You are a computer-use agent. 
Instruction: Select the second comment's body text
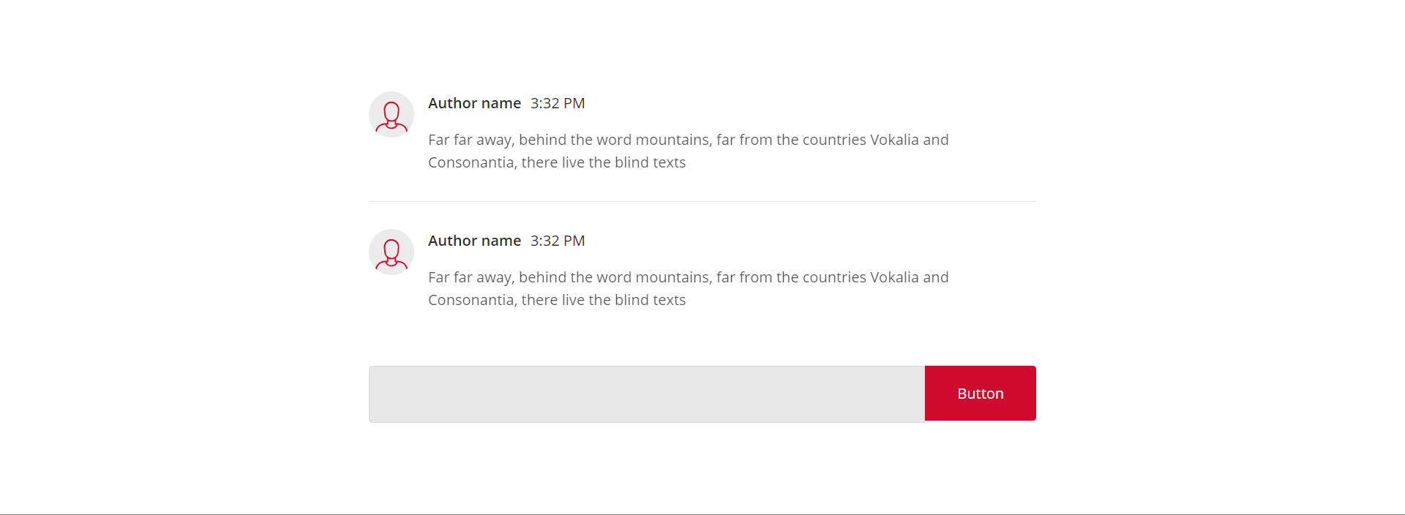click(x=689, y=288)
